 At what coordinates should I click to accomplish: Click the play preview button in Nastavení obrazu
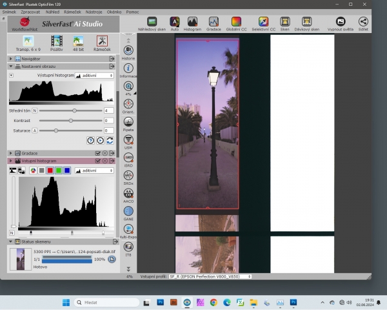[x=100, y=140]
